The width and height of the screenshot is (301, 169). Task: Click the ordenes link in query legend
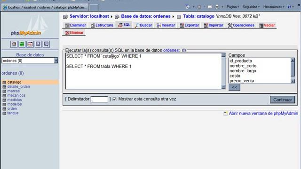click(171, 50)
